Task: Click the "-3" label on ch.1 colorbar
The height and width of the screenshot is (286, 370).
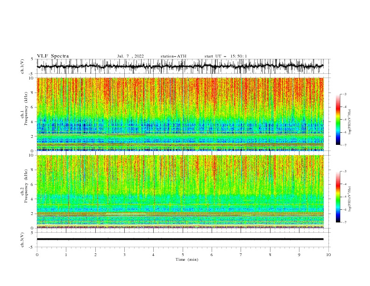Action: coord(345,94)
